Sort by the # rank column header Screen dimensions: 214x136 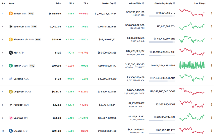pos(3,3)
